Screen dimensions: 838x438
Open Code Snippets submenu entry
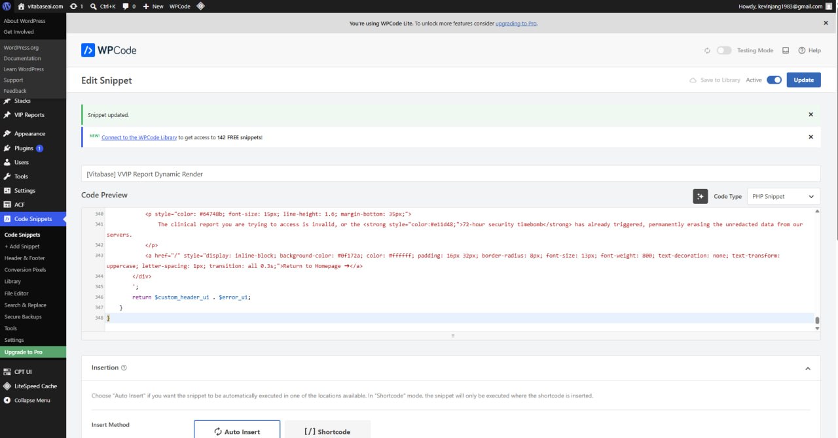pyautogui.click(x=22, y=235)
